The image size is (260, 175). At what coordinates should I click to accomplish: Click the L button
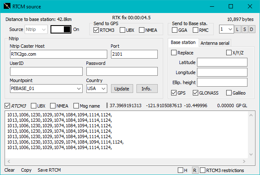click(237, 29)
